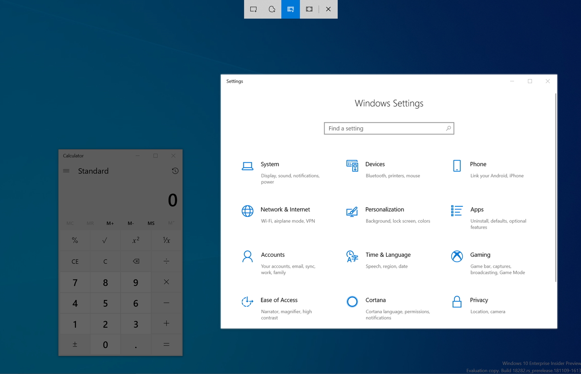Open the Calculator navigation menu
The width and height of the screenshot is (581, 374).
[x=66, y=171]
